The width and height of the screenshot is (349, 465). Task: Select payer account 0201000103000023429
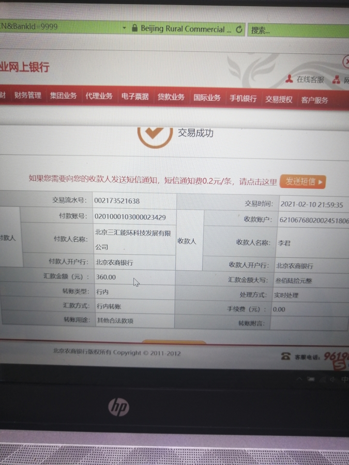[130, 218]
